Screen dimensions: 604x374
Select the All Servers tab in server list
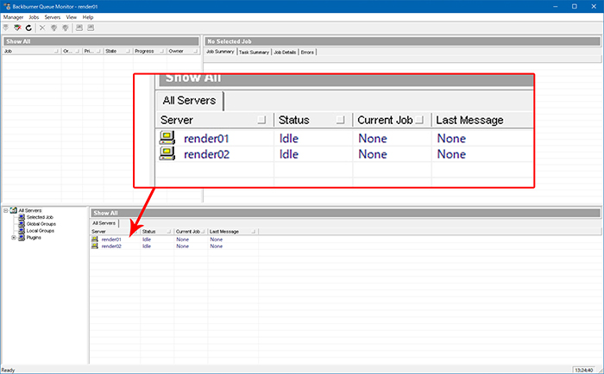pos(104,223)
